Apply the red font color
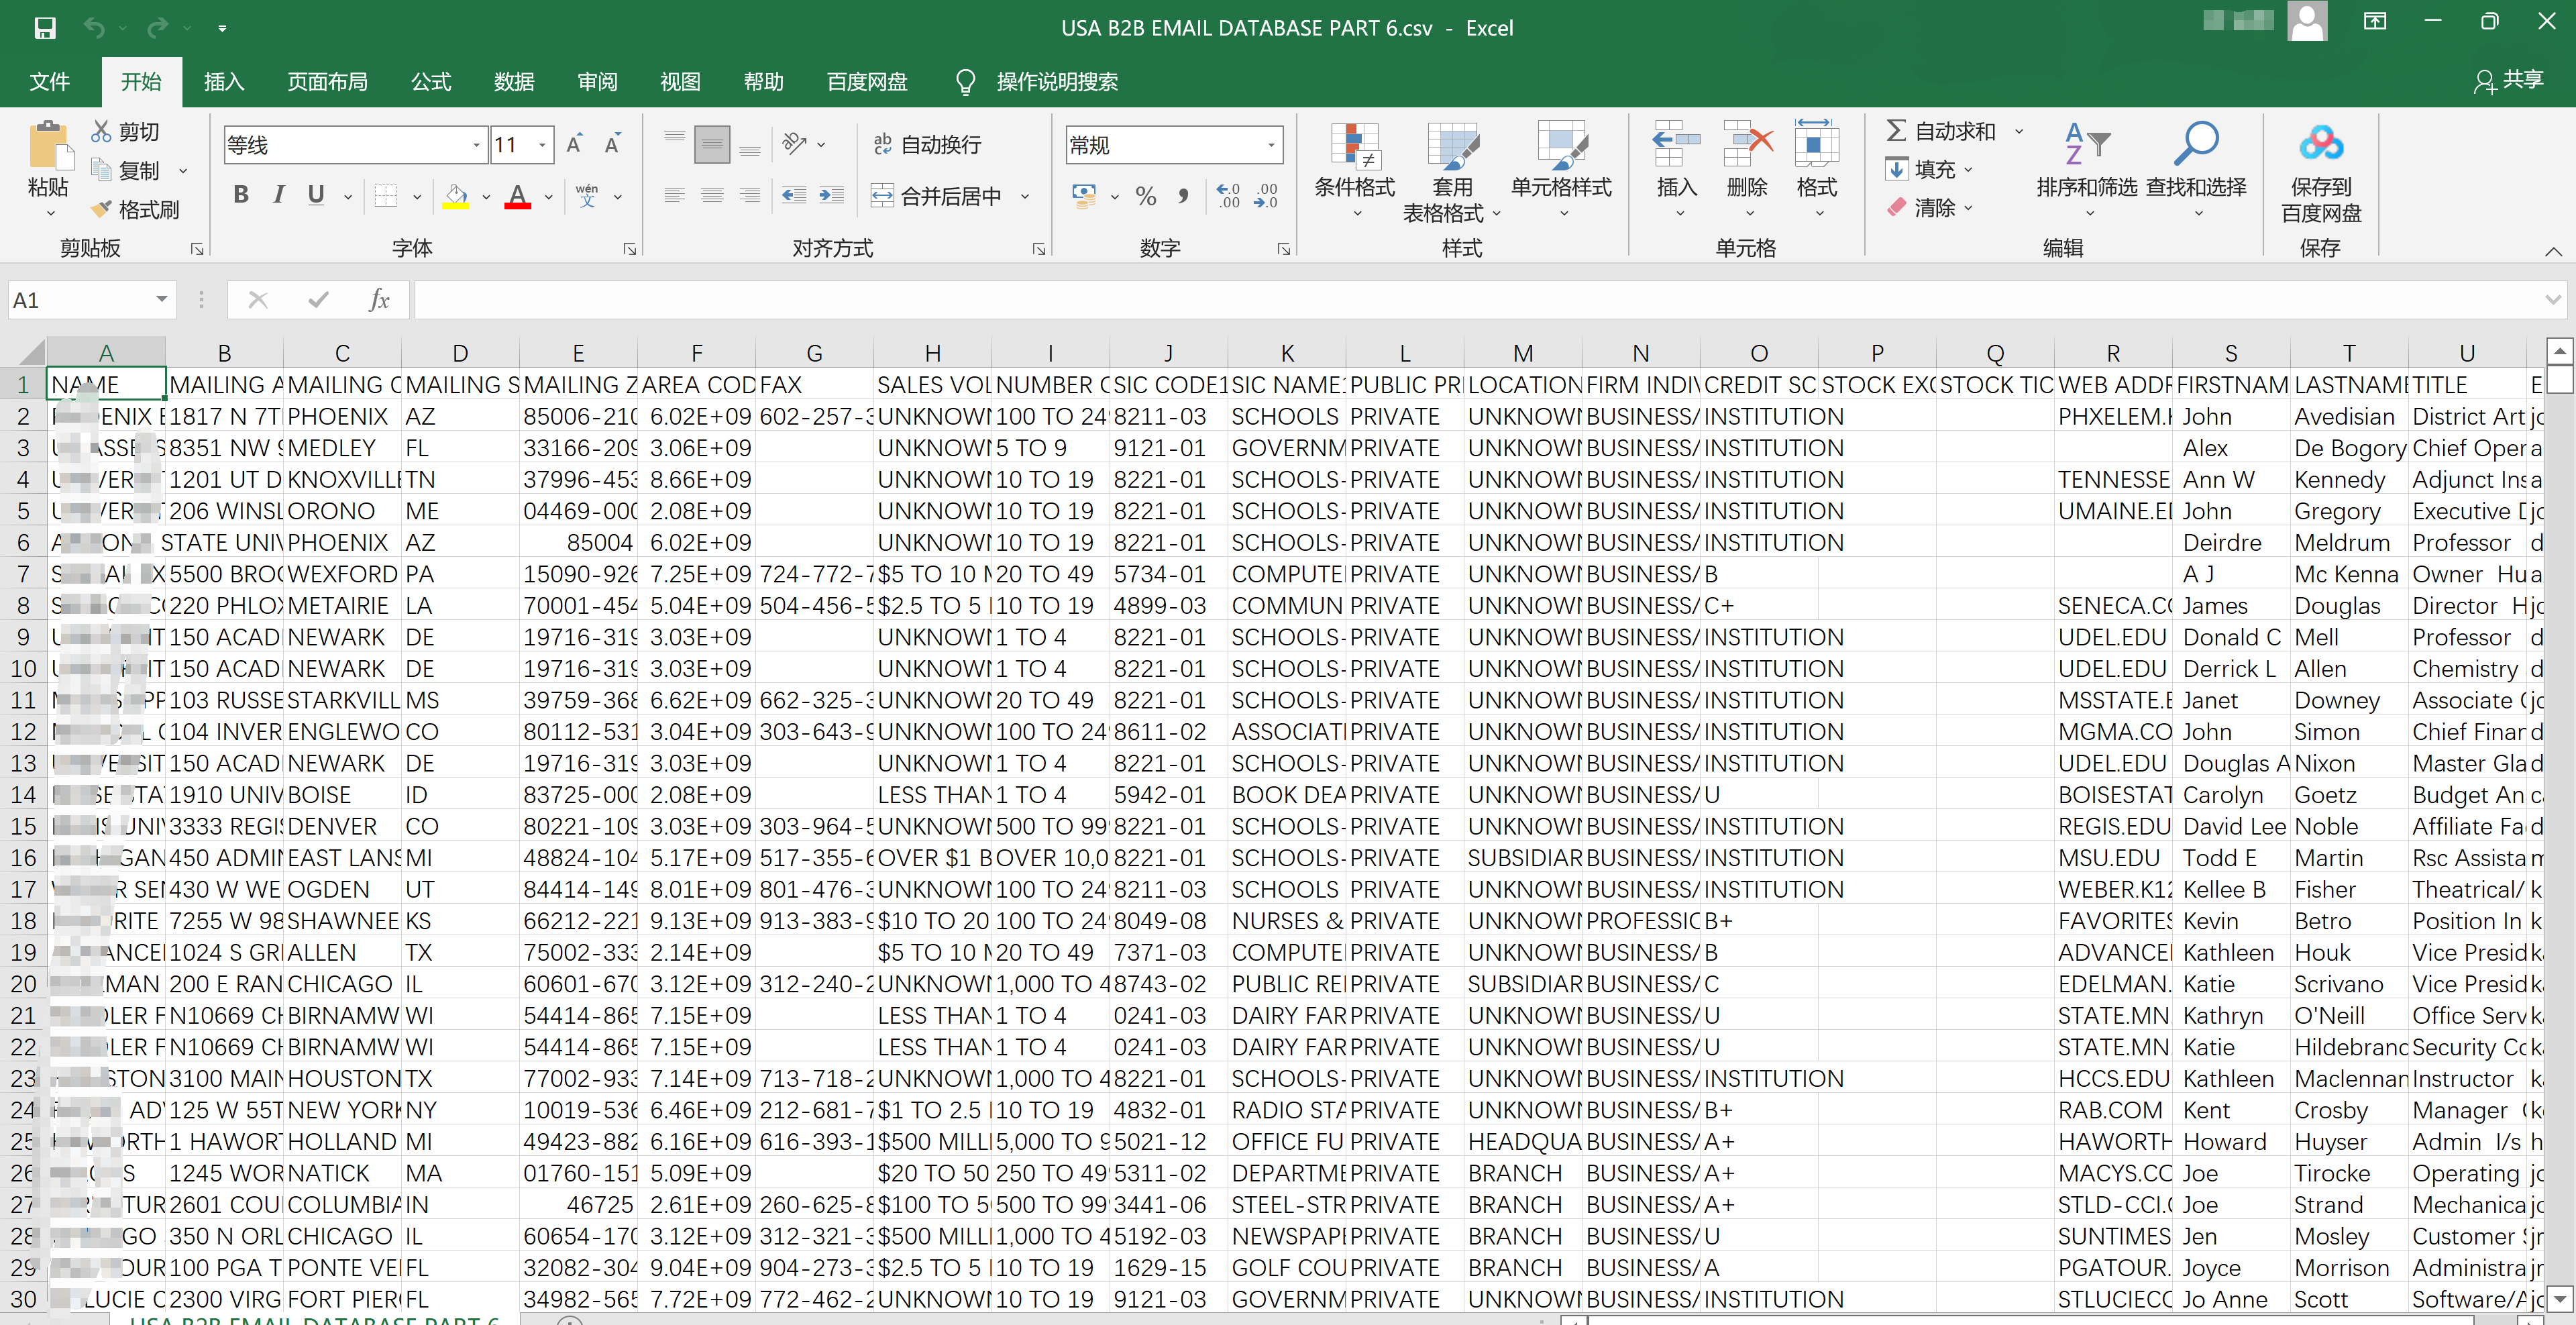Viewport: 2576px width, 1325px height. click(517, 195)
